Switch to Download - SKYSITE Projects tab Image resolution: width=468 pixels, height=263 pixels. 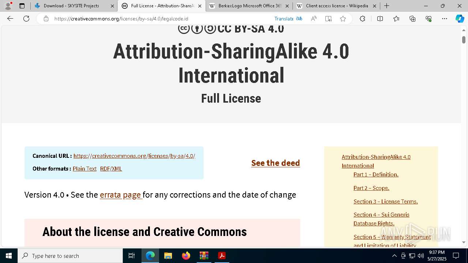[x=74, y=6]
